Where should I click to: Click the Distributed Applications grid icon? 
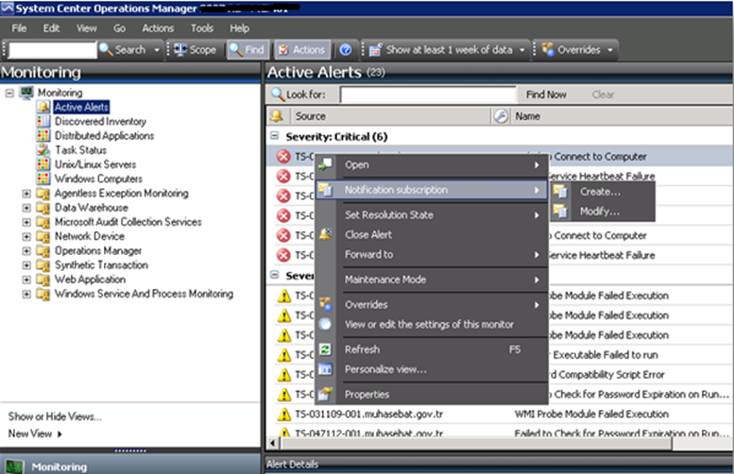[x=43, y=136]
